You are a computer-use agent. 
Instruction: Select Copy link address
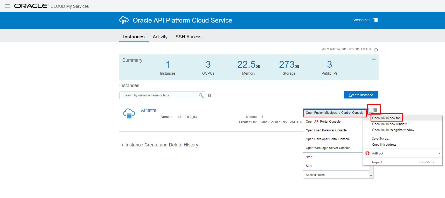384,145
